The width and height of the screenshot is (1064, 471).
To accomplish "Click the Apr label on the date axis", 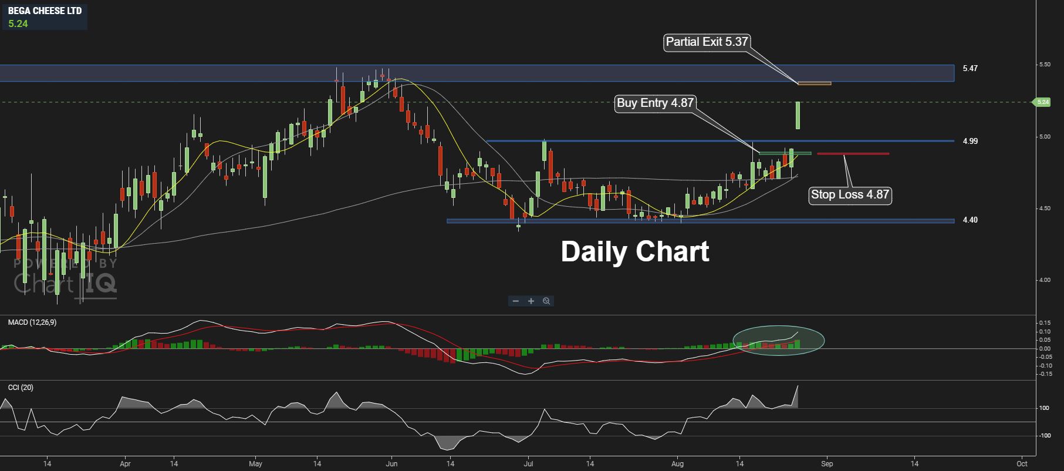I will tap(125, 464).
